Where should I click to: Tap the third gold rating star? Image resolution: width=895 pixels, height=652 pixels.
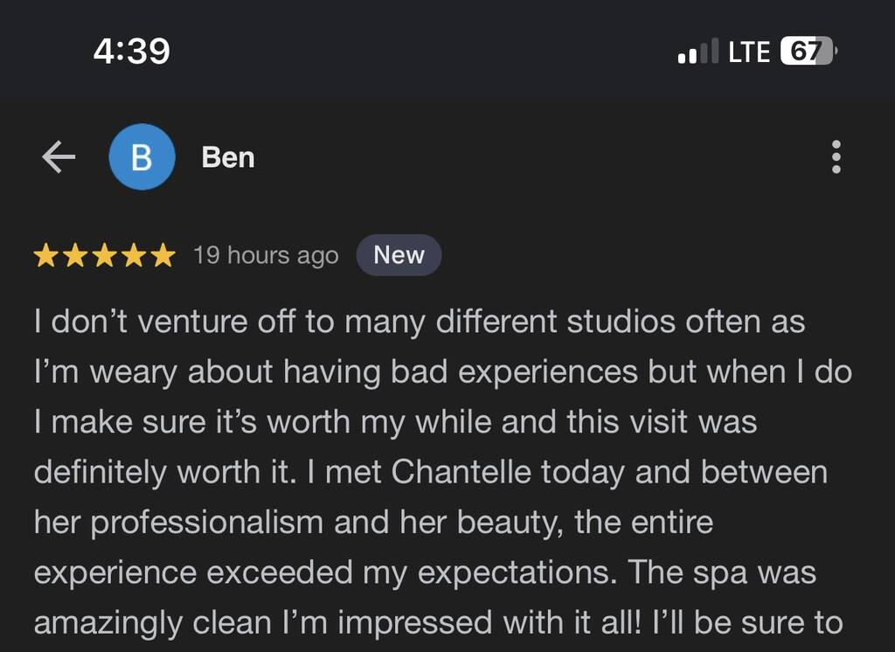(105, 255)
